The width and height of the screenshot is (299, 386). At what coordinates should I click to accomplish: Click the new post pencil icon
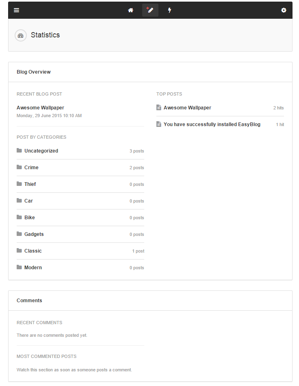pos(150,10)
